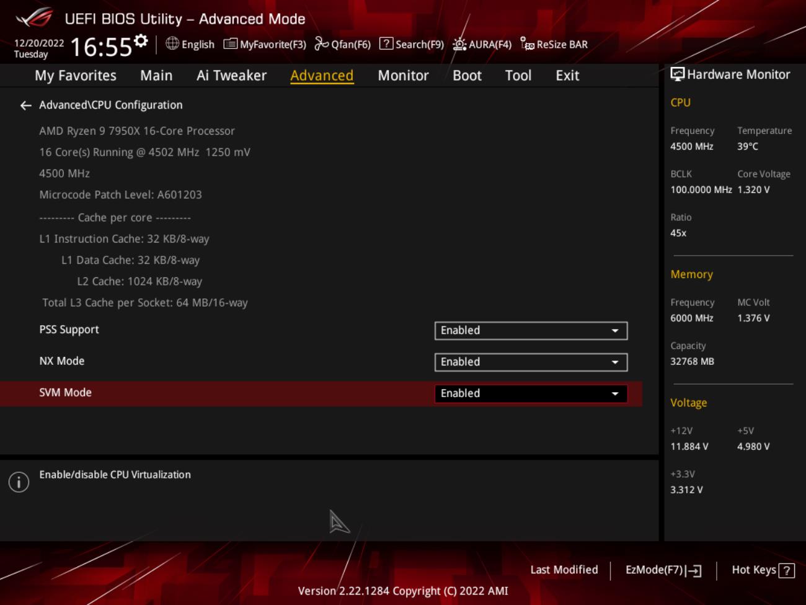Click Advanced\CPU Configuration breadcrumb
This screenshot has height=605, width=806.
point(111,105)
